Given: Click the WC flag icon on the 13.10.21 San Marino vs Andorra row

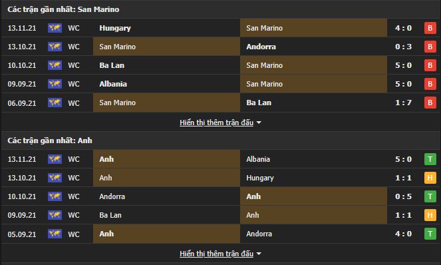Looking at the screenshot, I should coord(55,47).
